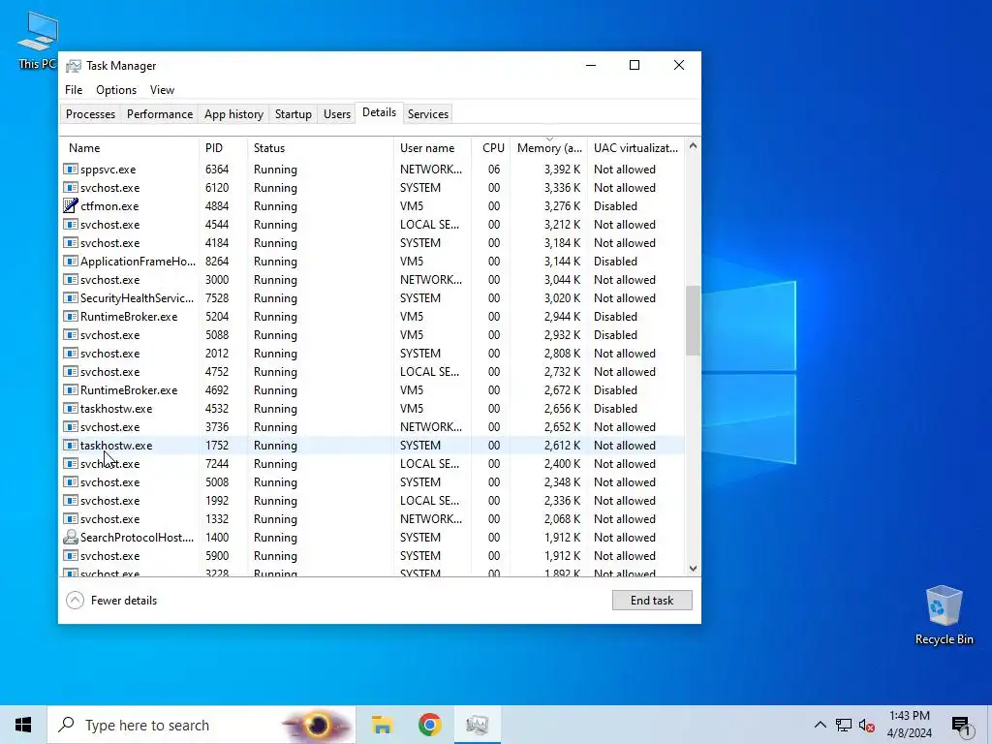Click svchost.exe row PID 1992
The width and height of the screenshot is (992, 744).
pos(372,501)
